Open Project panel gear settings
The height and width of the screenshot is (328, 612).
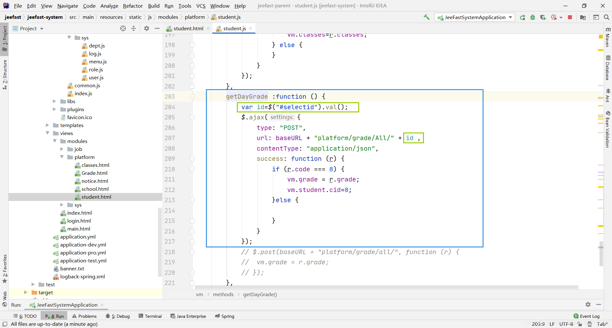point(147,28)
